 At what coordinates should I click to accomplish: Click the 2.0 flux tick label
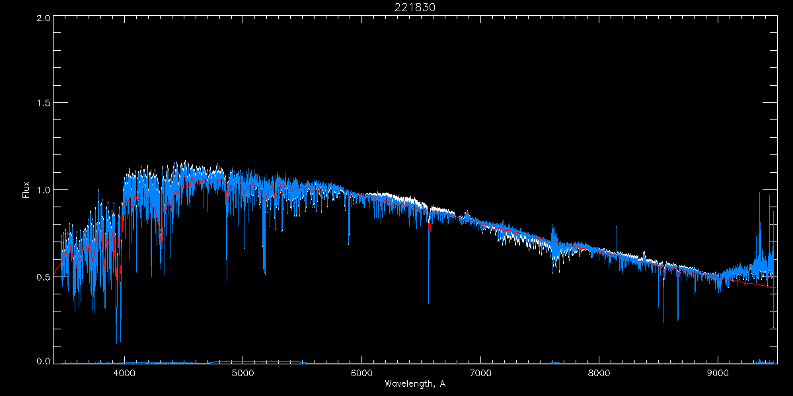43,19
